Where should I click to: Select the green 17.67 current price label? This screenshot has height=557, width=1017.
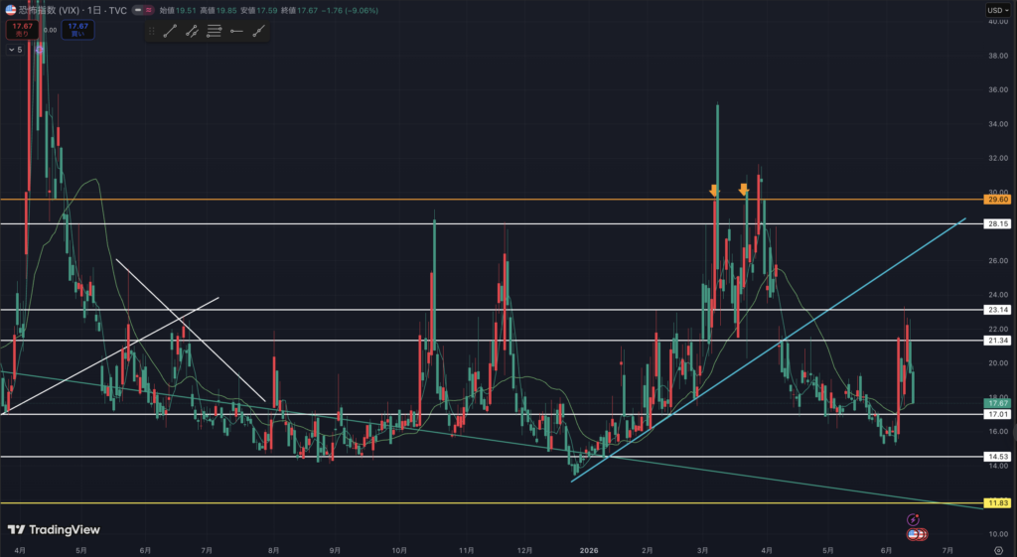[x=997, y=403]
